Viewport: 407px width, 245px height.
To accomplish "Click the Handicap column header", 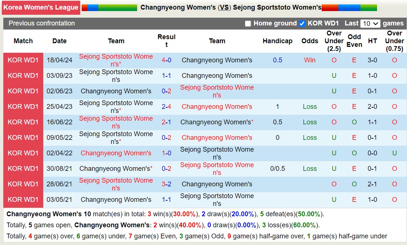I will coord(278,41).
